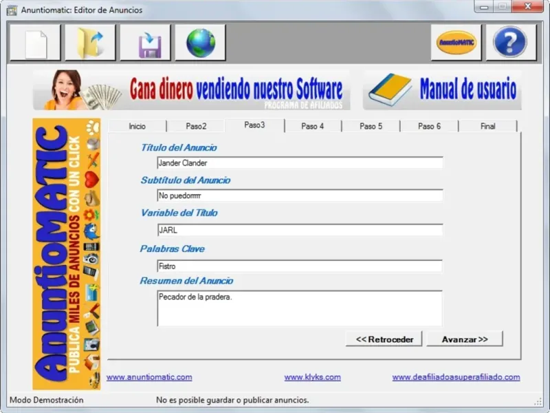This screenshot has width=550, height=413.
Task: Click the Modo Demostración status text
Action: coord(47,400)
